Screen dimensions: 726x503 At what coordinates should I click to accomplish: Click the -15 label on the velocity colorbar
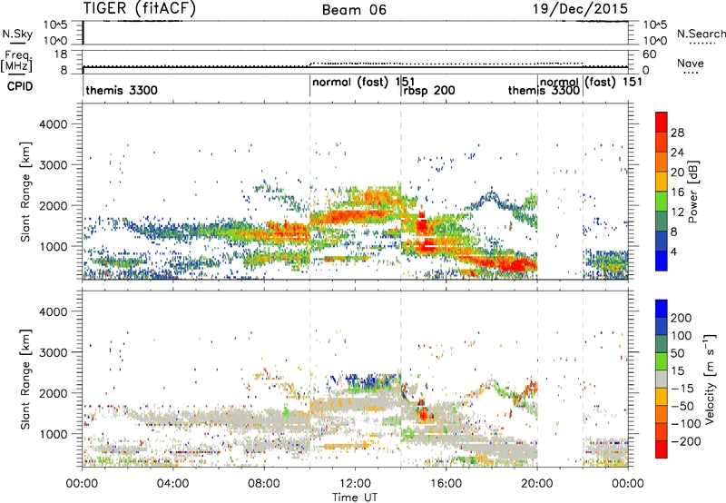pyautogui.click(x=682, y=388)
